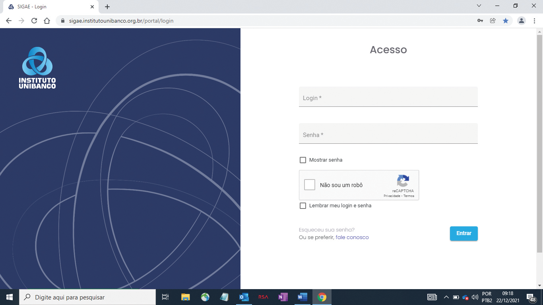Open the POR PTB2 language indicator
This screenshot has width=543, height=305.
click(x=487, y=297)
